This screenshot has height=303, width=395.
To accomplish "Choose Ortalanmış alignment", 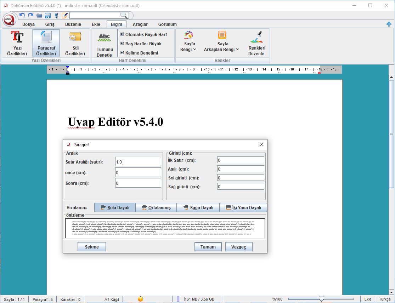I will pos(156,207).
